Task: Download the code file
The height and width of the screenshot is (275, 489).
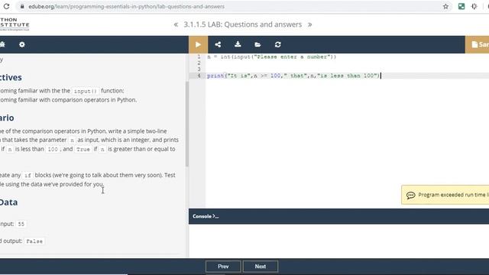Action: (x=238, y=44)
